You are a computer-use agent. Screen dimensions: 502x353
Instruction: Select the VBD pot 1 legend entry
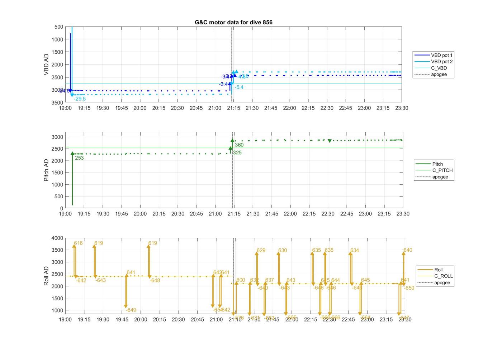pos(434,55)
